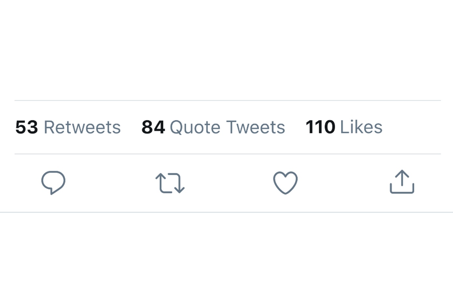See who liked this tweet
This screenshot has width=453, height=302.
click(x=344, y=127)
